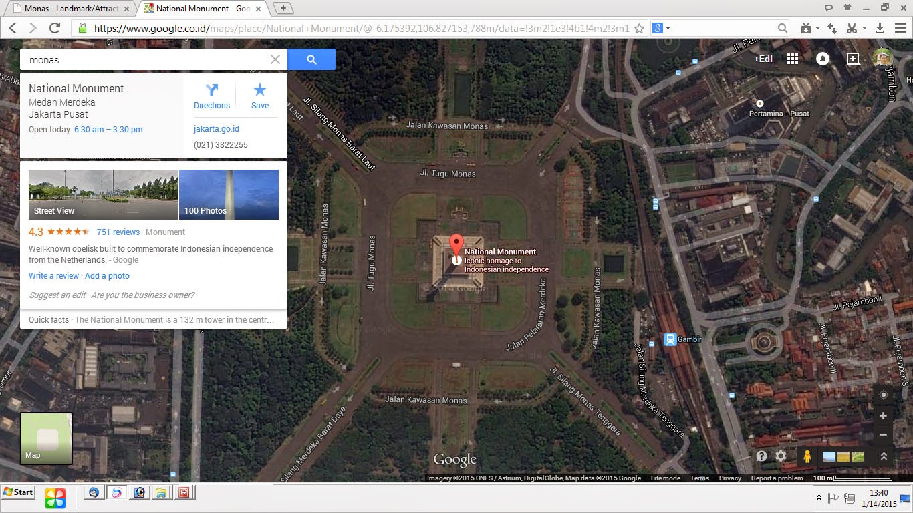Reload the page
913x513 pixels.
55,28
